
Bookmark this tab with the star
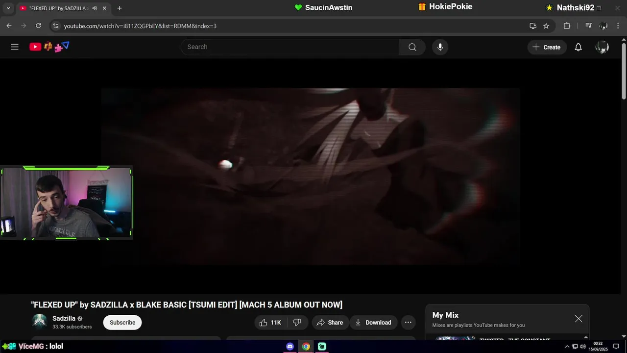coord(546,25)
